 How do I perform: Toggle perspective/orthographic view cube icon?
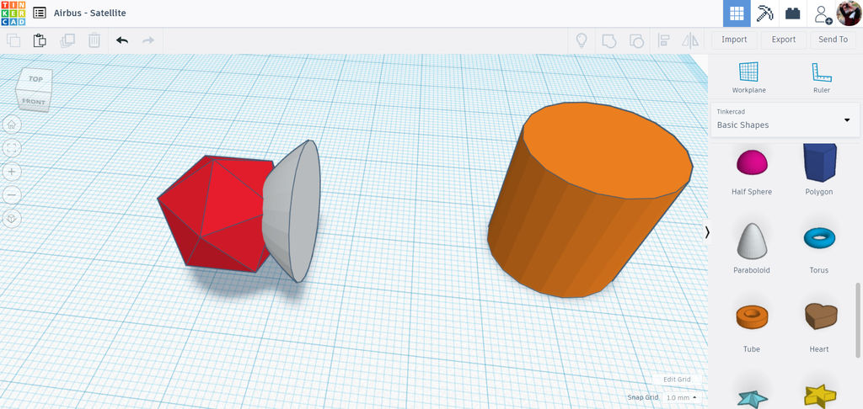coord(12,218)
